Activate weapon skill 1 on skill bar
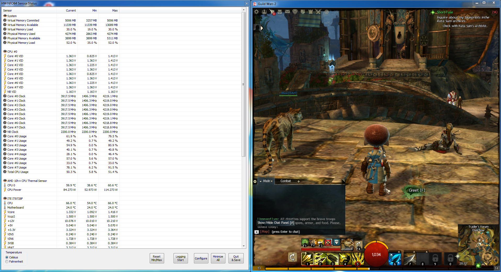 tap(307, 259)
